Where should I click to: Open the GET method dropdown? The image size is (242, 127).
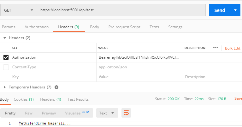click(x=18, y=10)
